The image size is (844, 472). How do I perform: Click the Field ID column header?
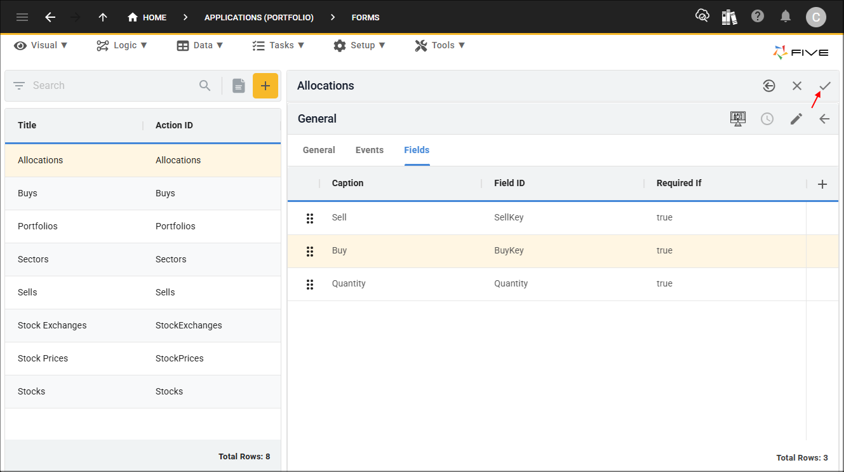(509, 183)
